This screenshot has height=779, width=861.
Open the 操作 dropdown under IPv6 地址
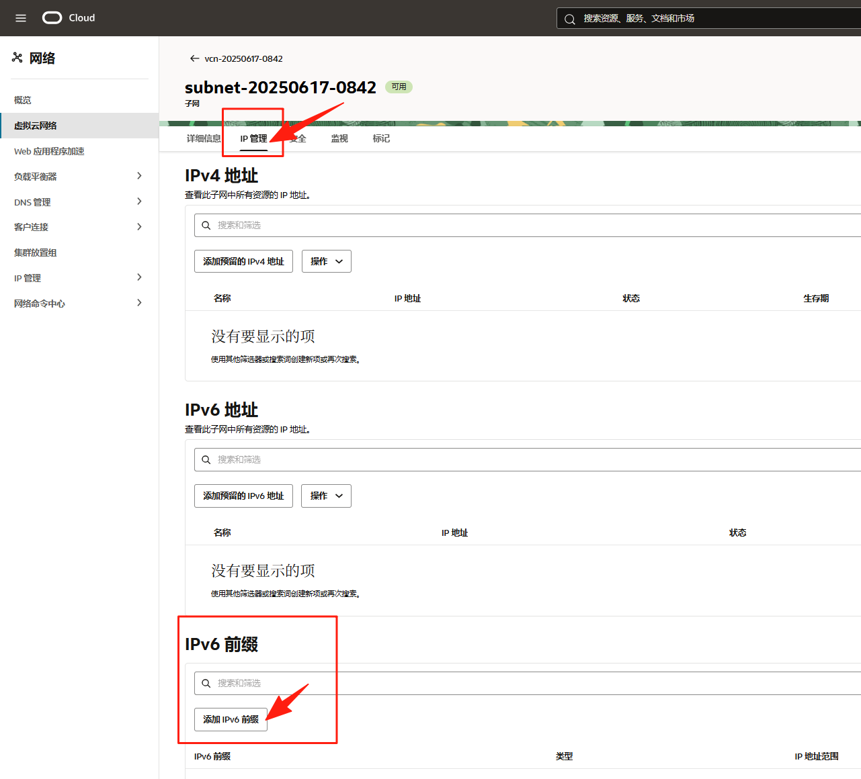pos(326,496)
